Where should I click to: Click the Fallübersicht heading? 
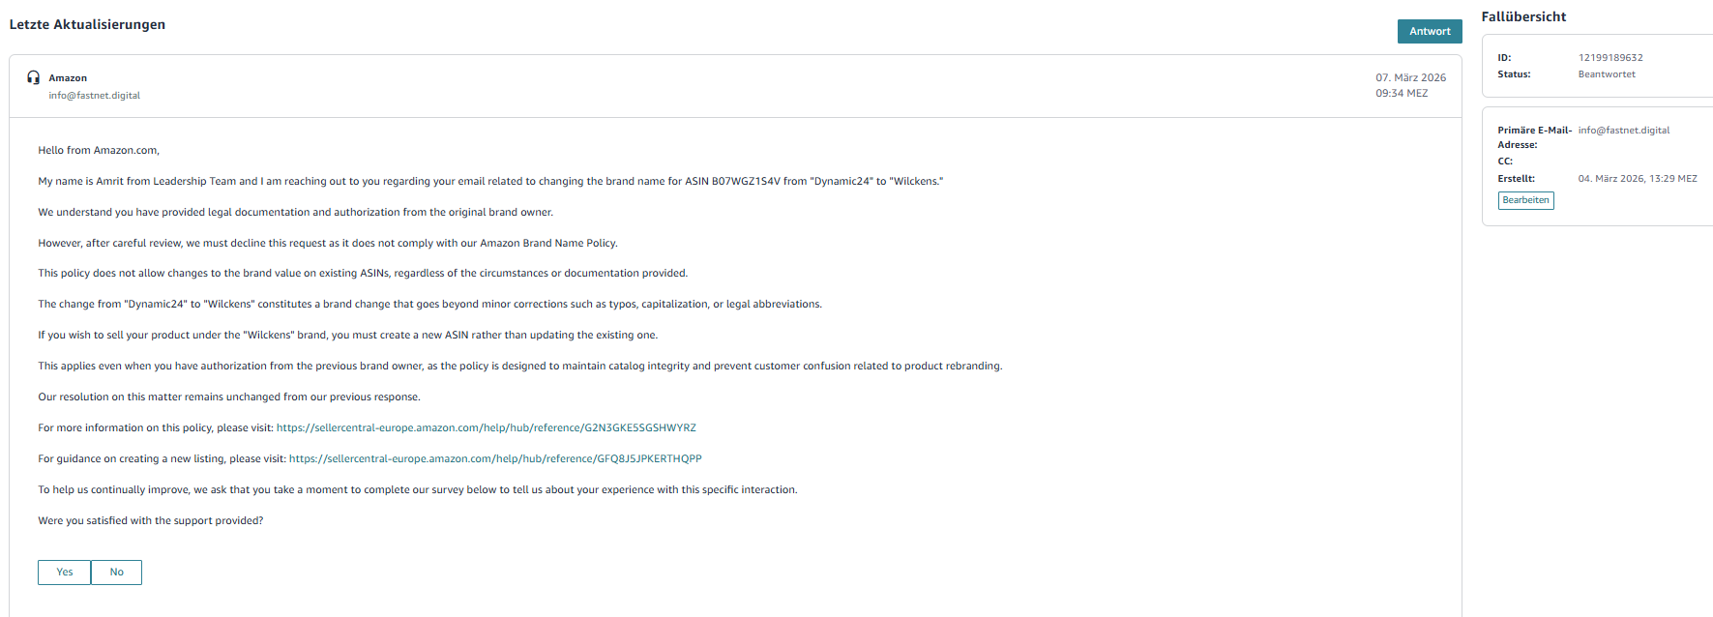(1523, 16)
